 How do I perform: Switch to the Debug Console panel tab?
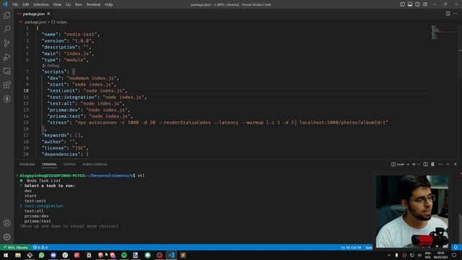(95, 164)
